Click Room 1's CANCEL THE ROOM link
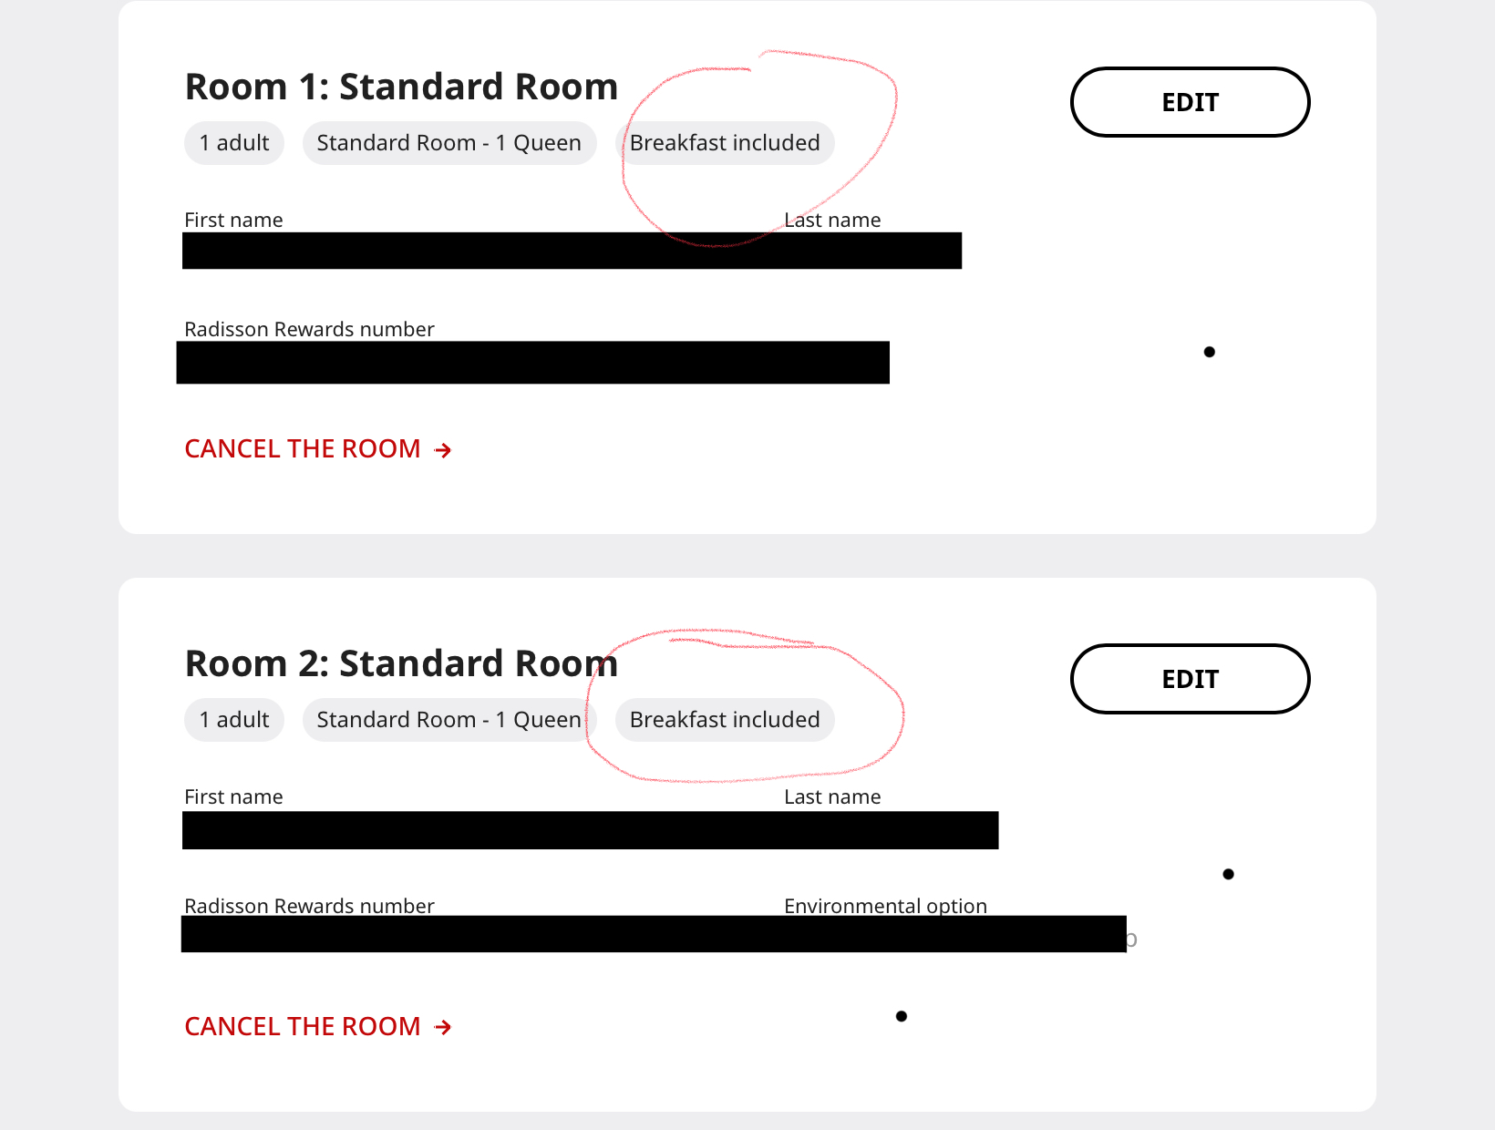 coord(303,449)
